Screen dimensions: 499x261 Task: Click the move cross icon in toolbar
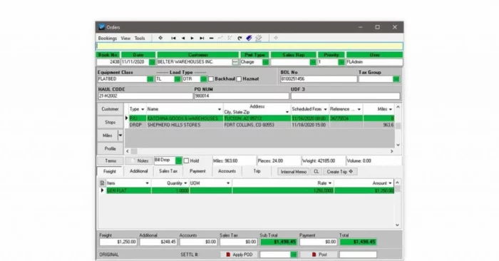pos(160,38)
